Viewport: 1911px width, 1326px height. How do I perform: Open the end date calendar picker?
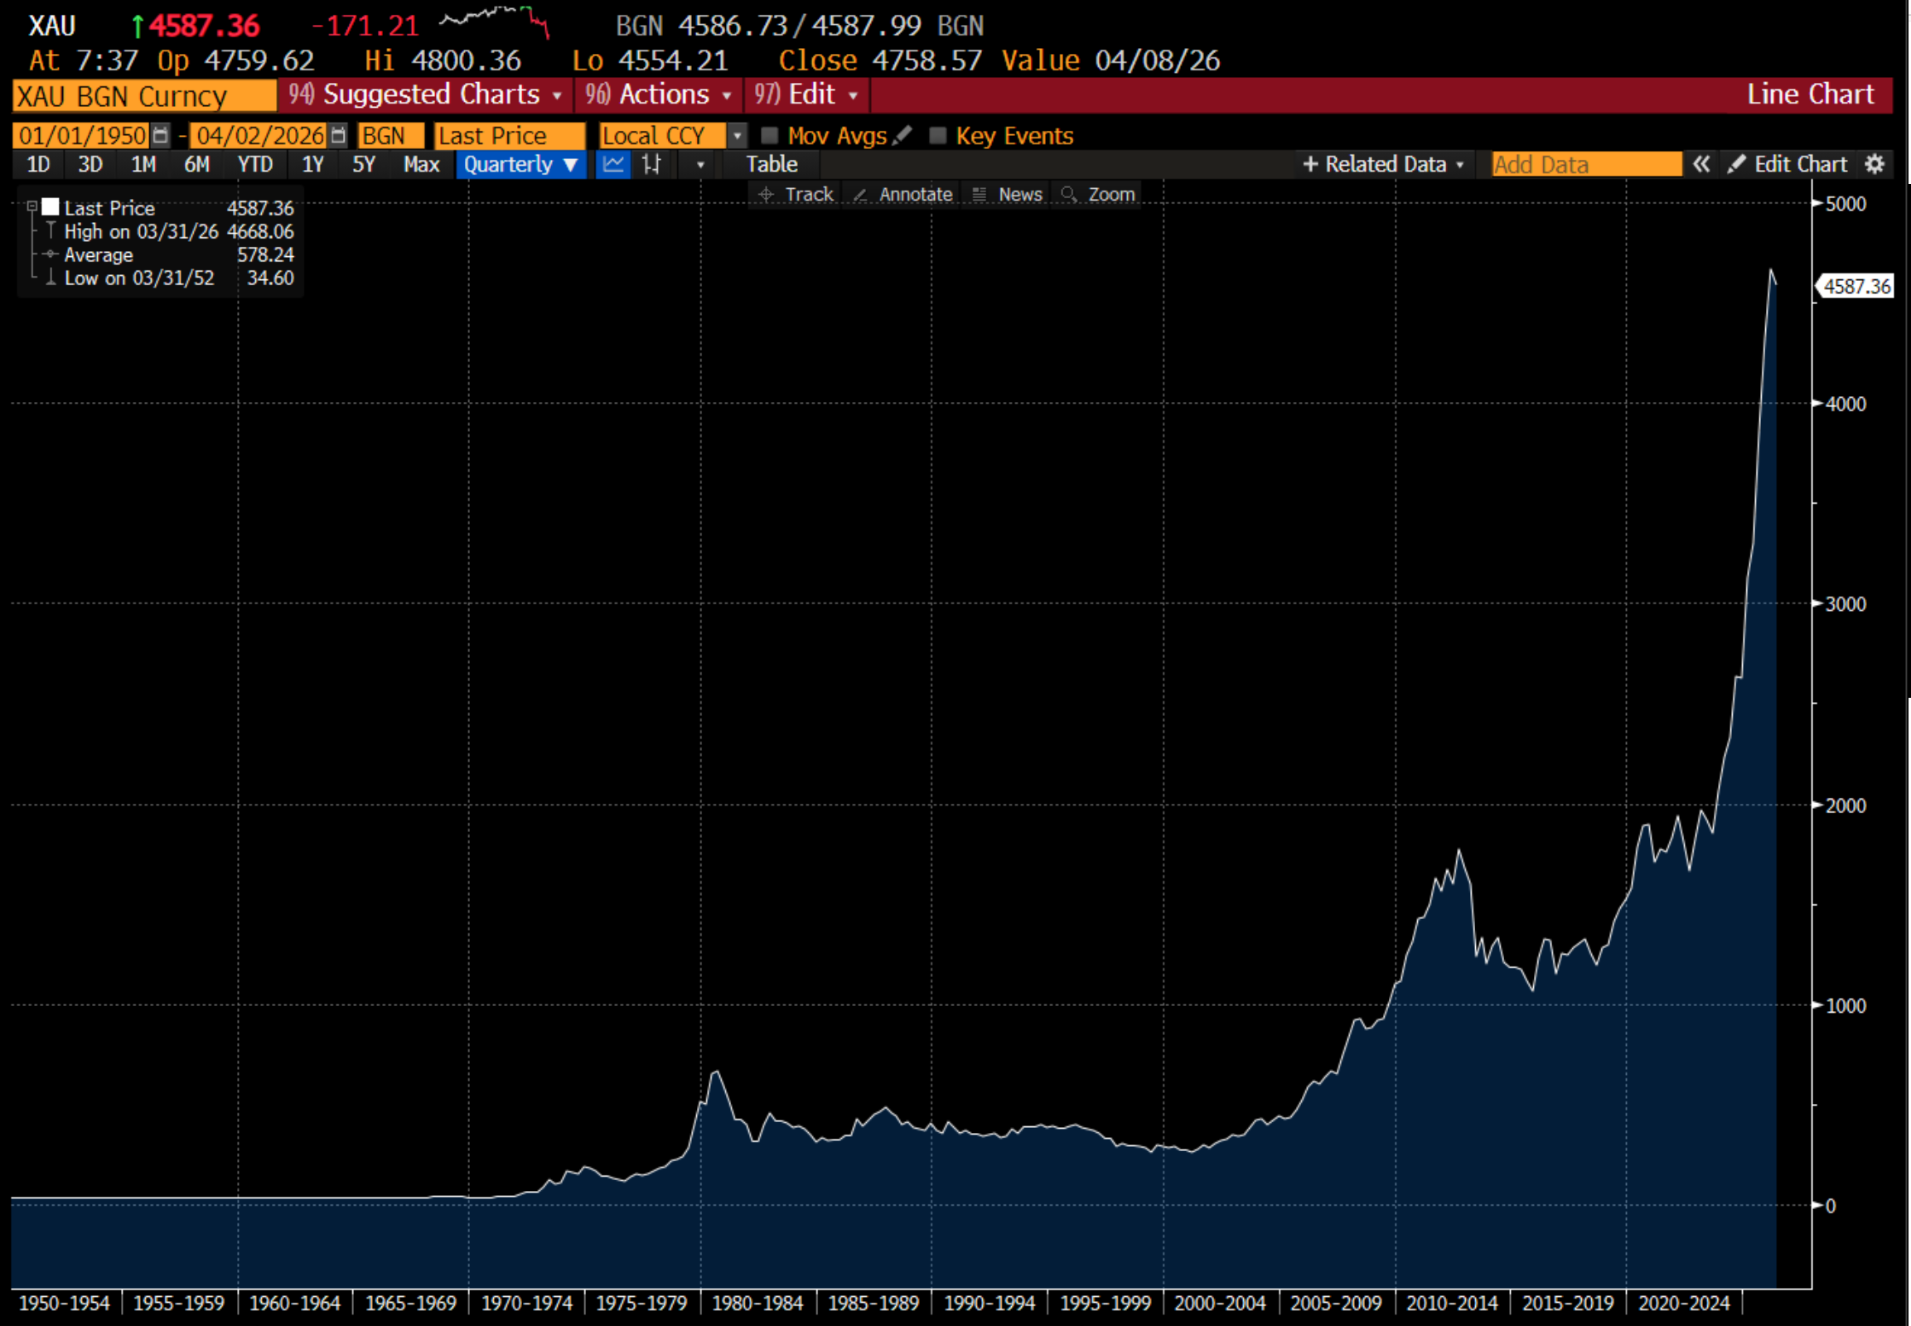337,135
